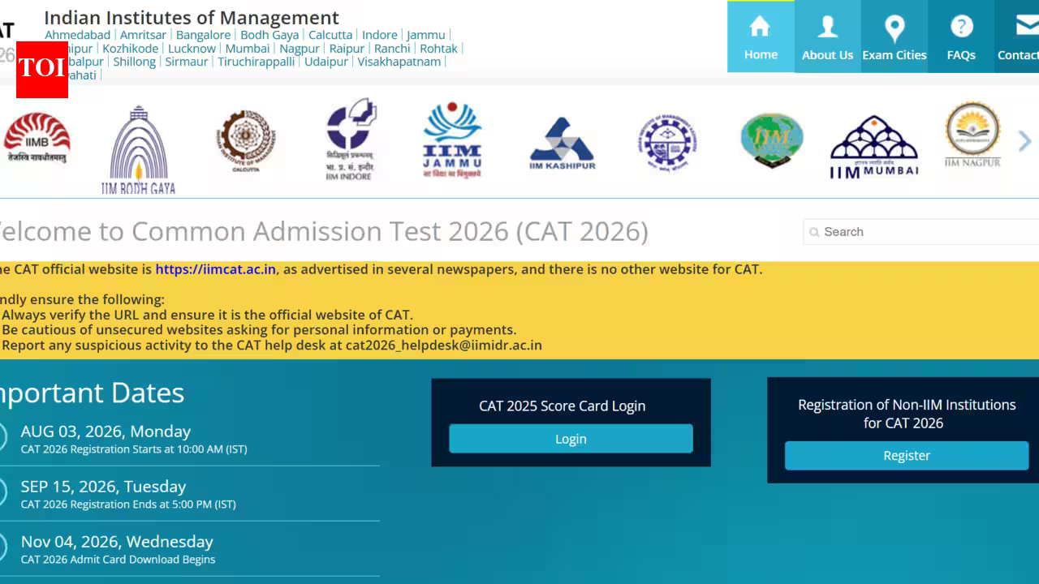The height and width of the screenshot is (584, 1039).
Task: Open the Exam Cities menu item
Action: (894, 36)
